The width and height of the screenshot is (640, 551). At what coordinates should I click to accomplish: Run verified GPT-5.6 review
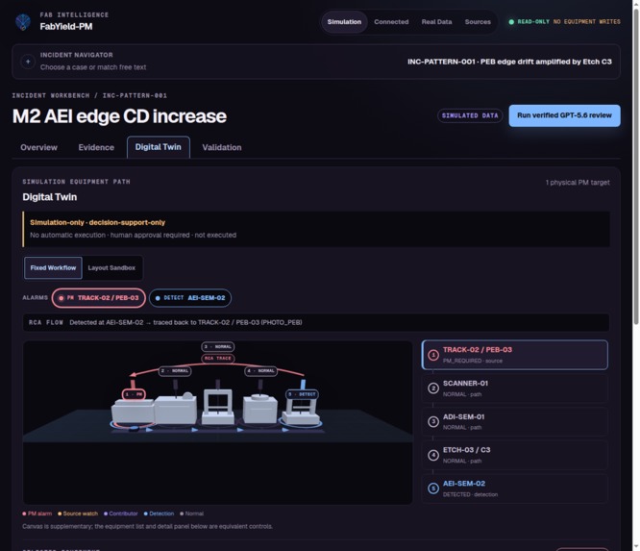(x=564, y=115)
